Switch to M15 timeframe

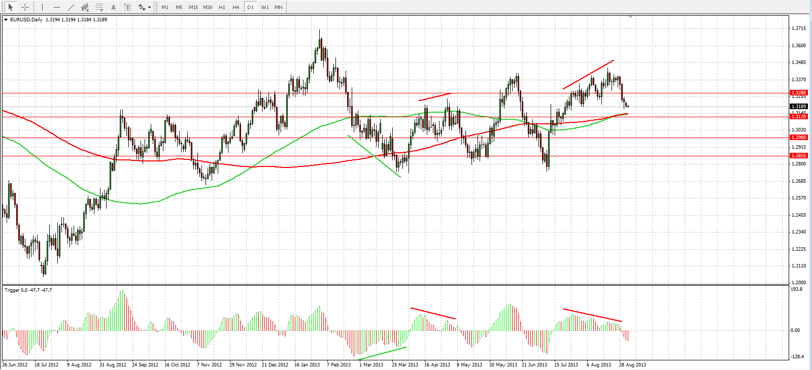(x=193, y=7)
